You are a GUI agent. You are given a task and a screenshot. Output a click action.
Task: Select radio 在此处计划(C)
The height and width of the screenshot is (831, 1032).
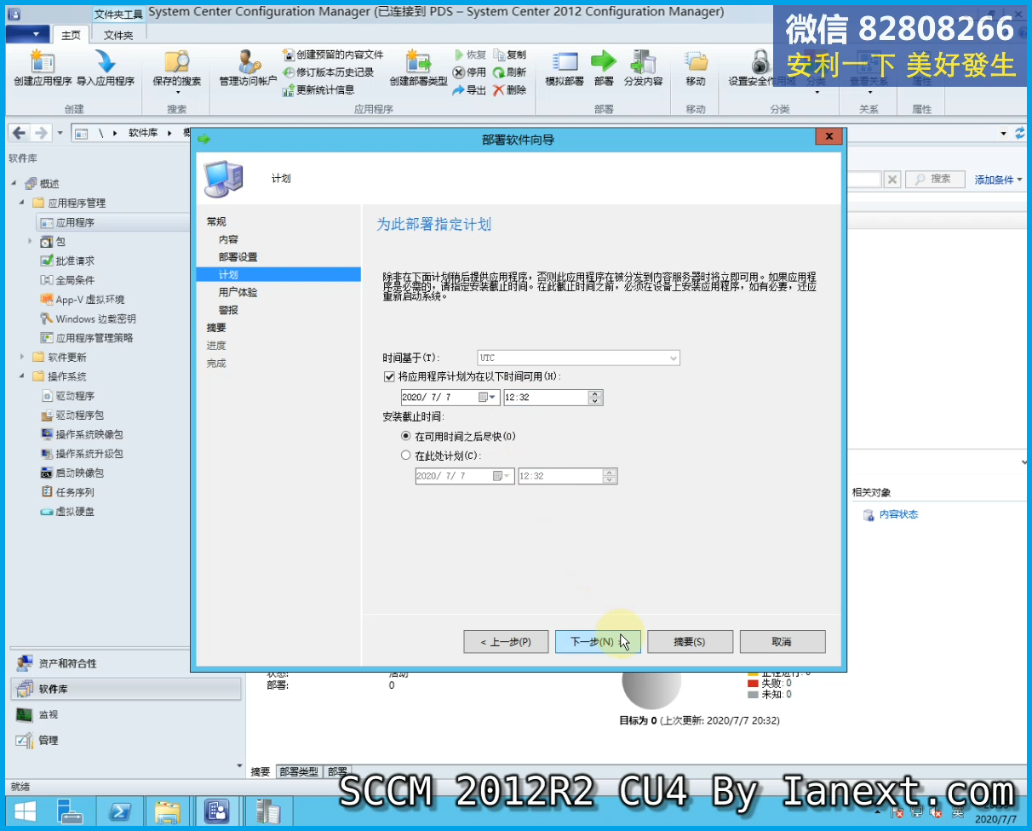(405, 456)
